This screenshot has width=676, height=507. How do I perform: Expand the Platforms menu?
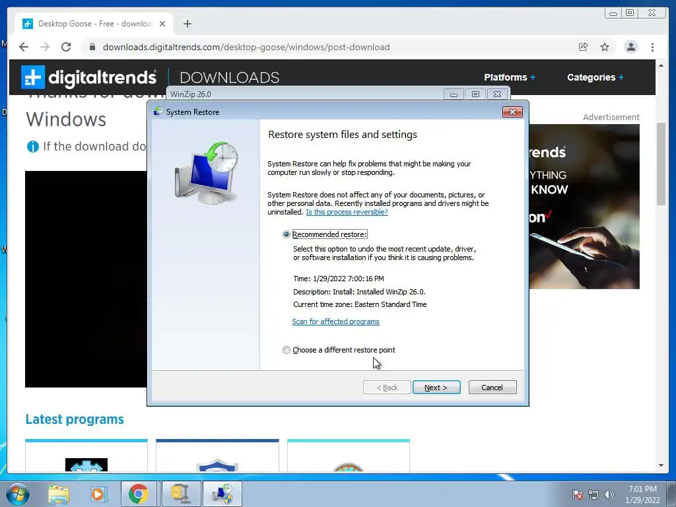click(x=510, y=77)
